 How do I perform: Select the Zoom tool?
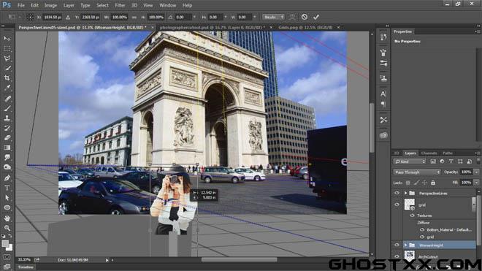[x=7, y=228]
